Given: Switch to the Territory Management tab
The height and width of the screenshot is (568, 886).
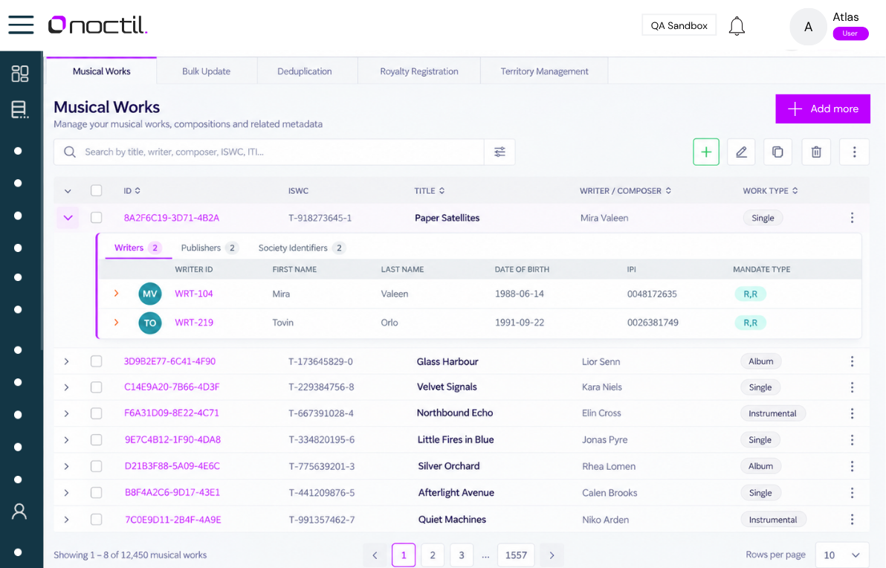Looking at the screenshot, I should point(544,71).
